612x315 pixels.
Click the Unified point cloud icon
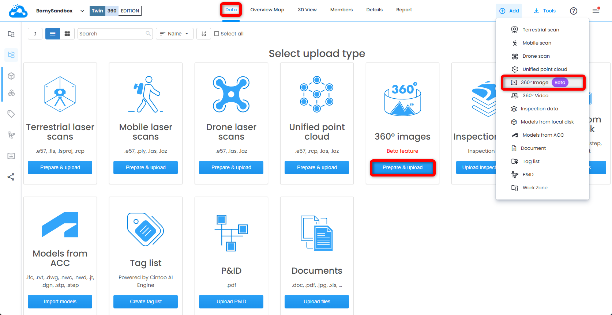317,94
